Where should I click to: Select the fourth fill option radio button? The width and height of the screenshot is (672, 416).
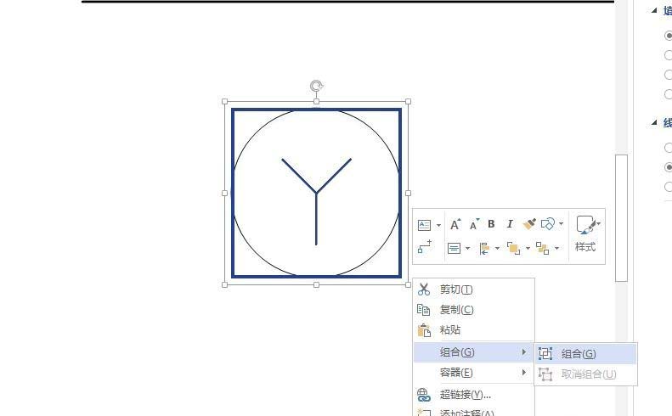[x=669, y=94]
